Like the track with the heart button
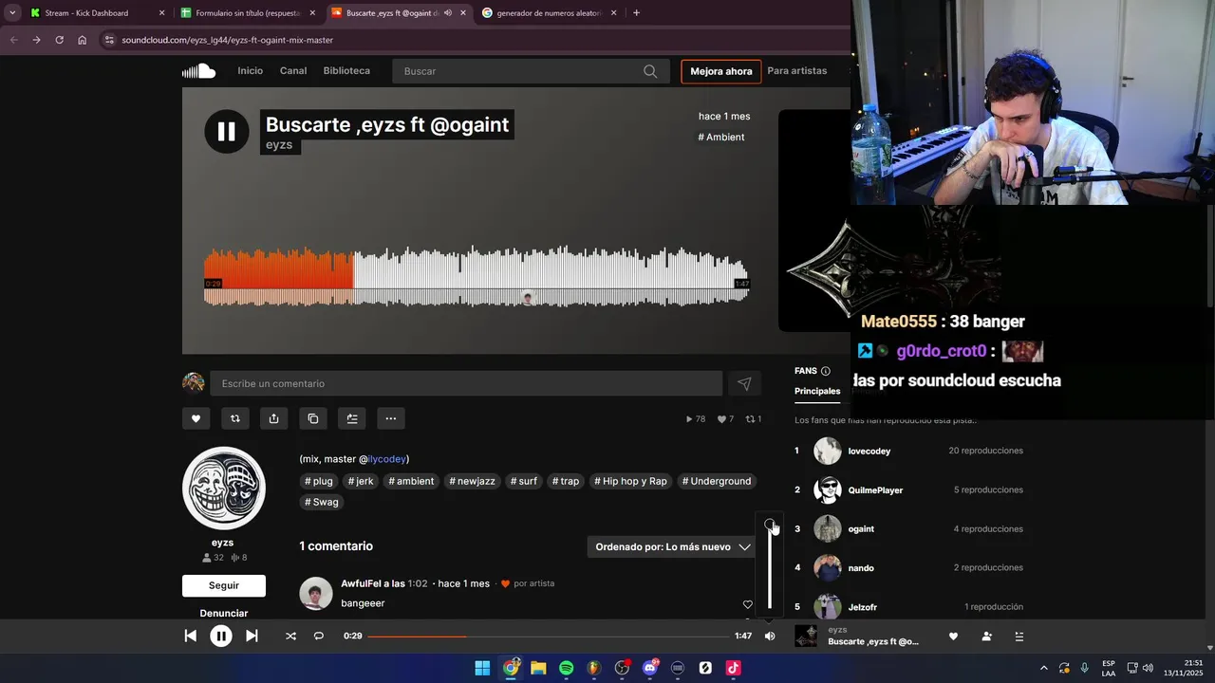 click(x=196, y=418)
